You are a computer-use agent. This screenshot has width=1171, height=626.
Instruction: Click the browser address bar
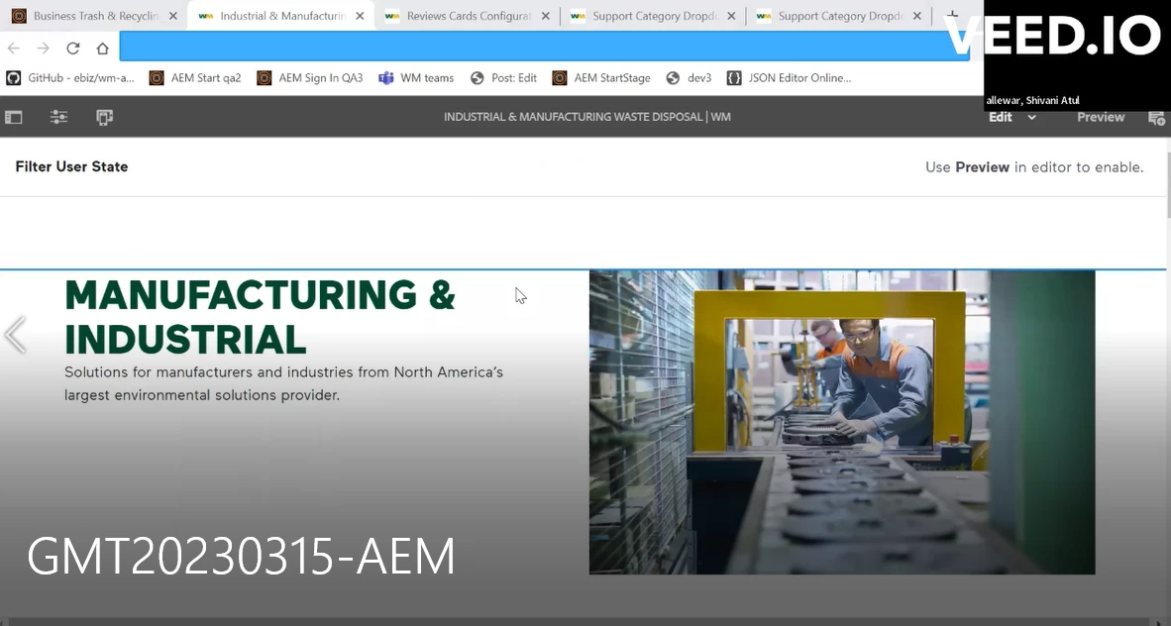click(x=545, y=47)
